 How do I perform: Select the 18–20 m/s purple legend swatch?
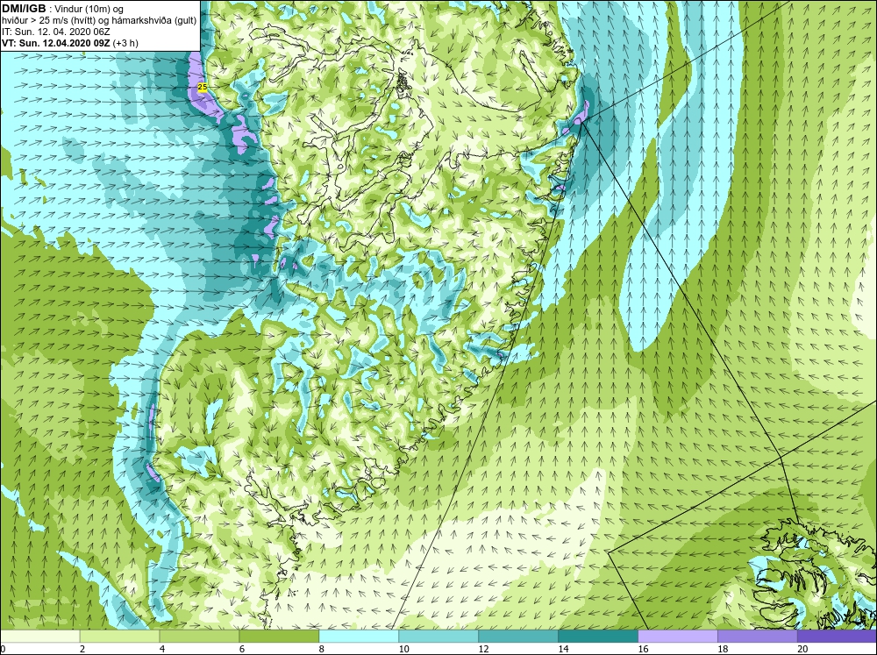point(758,637)
